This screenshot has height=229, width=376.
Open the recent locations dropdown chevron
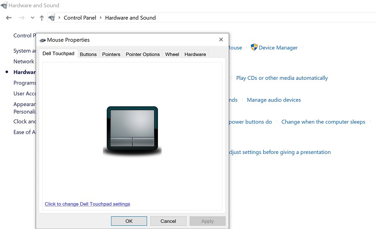32,18
